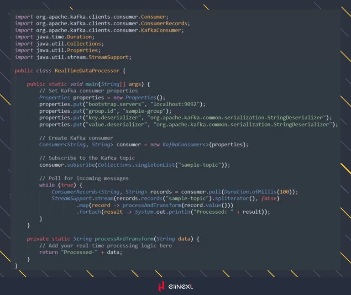Click the "Add your real-time processing logic" comment
The image size is (351, 295).
coord(105,245)
